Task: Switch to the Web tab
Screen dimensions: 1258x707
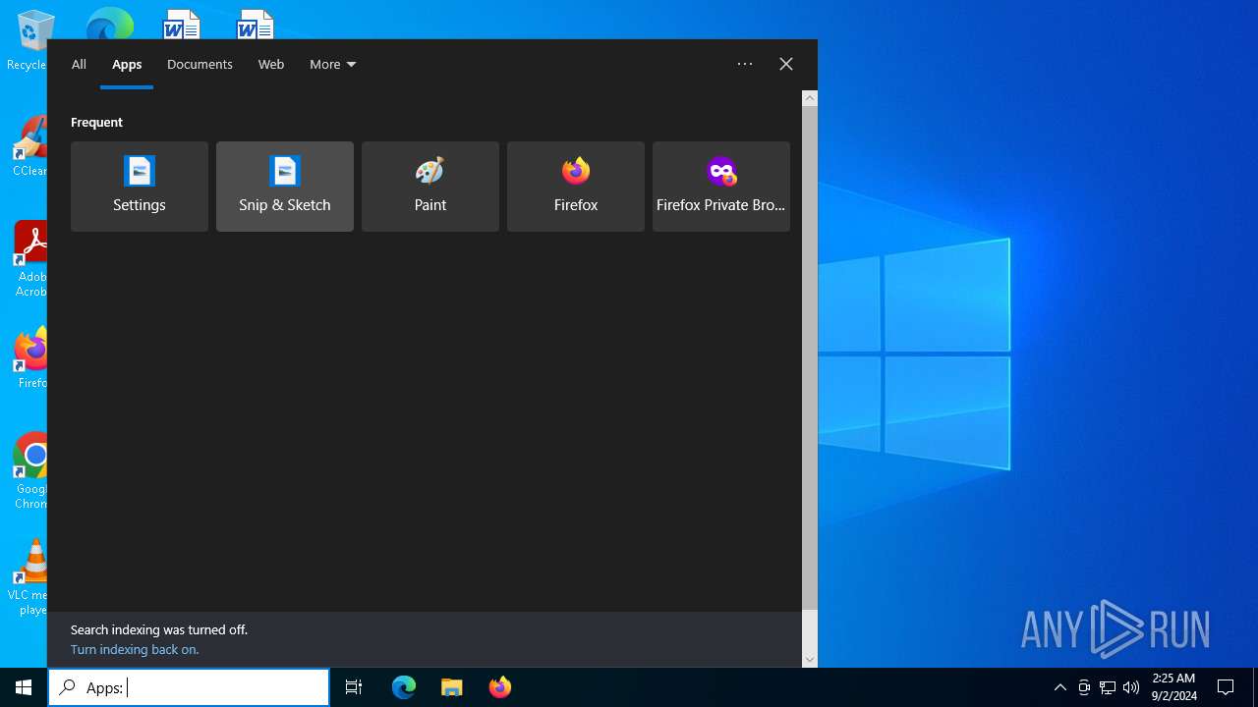Action: click(271, 64)
